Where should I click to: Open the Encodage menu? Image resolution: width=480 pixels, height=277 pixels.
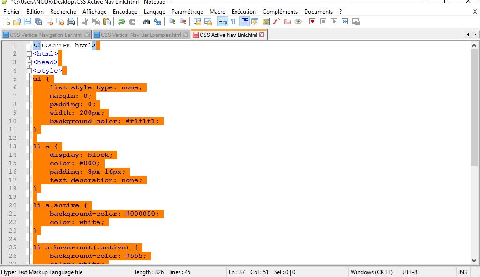tap(125, 12)
